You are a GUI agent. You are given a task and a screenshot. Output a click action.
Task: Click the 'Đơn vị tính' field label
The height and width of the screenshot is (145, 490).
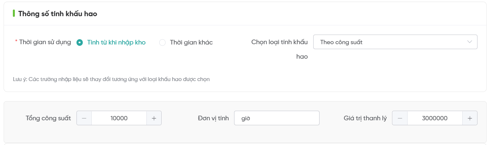213,118
